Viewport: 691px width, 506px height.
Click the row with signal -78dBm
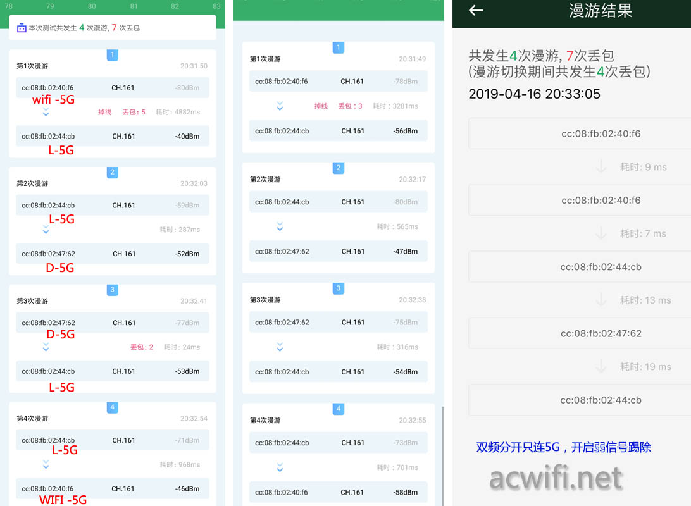point(338,82)
